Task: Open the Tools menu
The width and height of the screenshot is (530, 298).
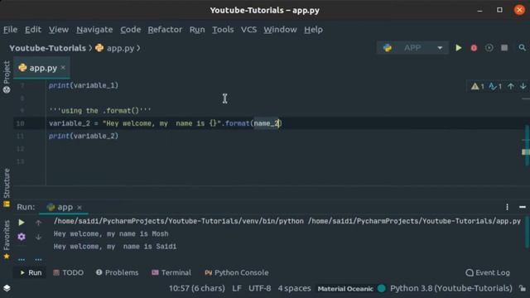Action: [223, 30]
